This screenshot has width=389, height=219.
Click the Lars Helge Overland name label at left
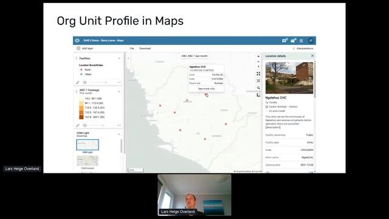tap(22, 169)
